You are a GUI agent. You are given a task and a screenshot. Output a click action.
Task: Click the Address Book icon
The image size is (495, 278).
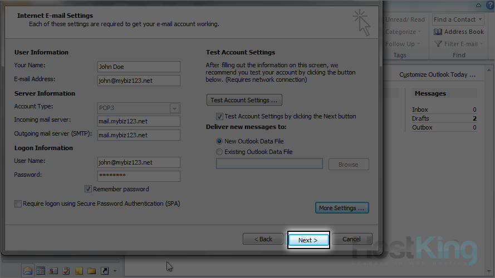438,32
